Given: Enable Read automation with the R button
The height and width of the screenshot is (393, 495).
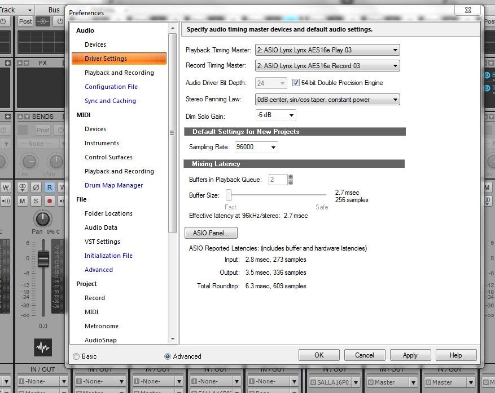Looking at the screenshot, I should (50, 187).
